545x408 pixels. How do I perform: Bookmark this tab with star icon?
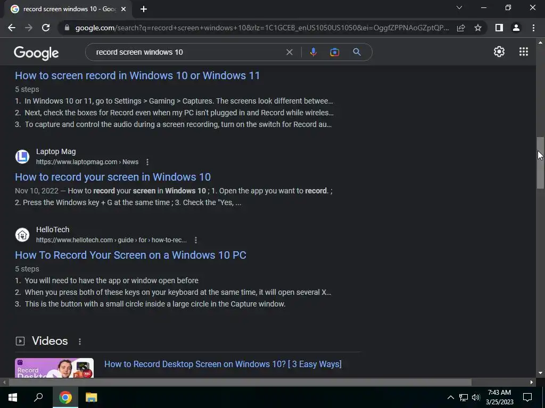[x=478, y=28]
